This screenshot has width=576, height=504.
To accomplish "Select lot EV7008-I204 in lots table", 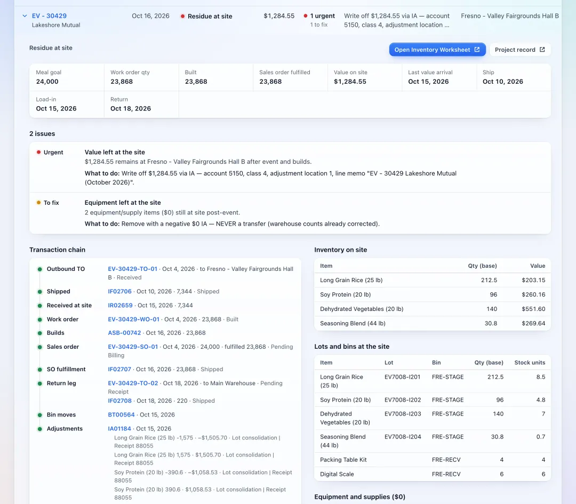I will click(x=403, y=437).
